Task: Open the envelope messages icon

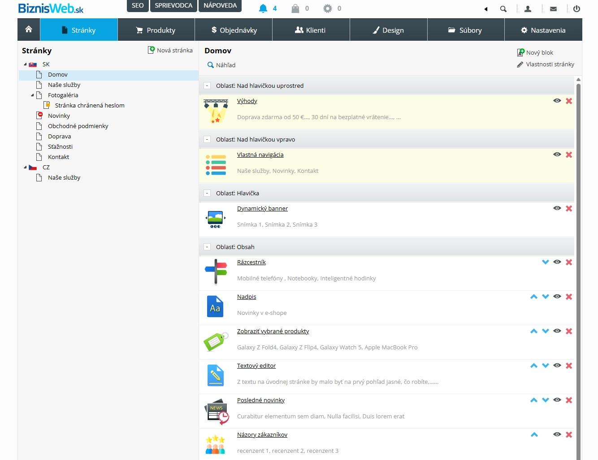Action: [x=553, y=9]
